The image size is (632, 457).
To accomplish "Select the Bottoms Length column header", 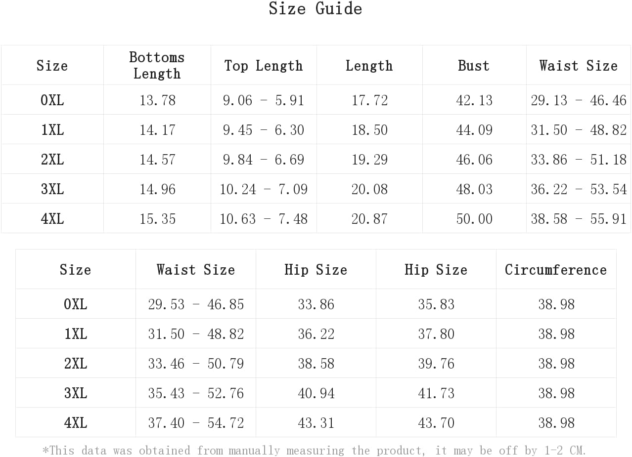I will [157, 65].
